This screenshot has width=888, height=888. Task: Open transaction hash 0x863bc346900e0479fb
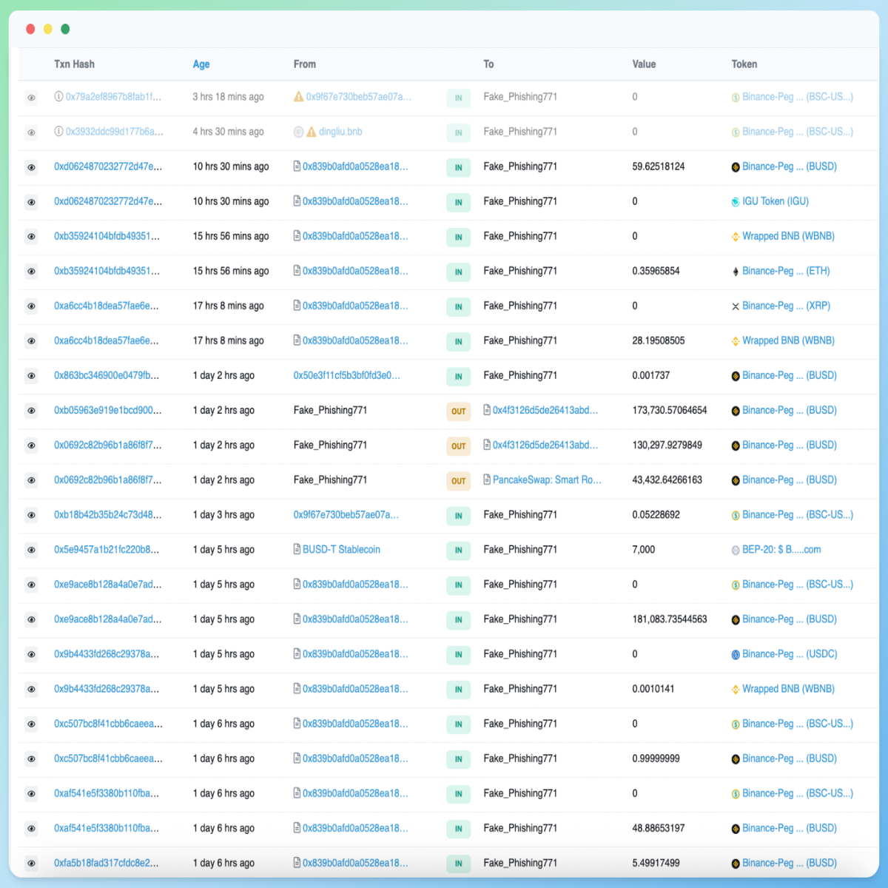(x=107, y=375)
